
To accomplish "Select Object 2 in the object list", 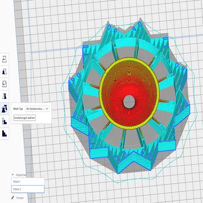I will (x=28, y=189).
